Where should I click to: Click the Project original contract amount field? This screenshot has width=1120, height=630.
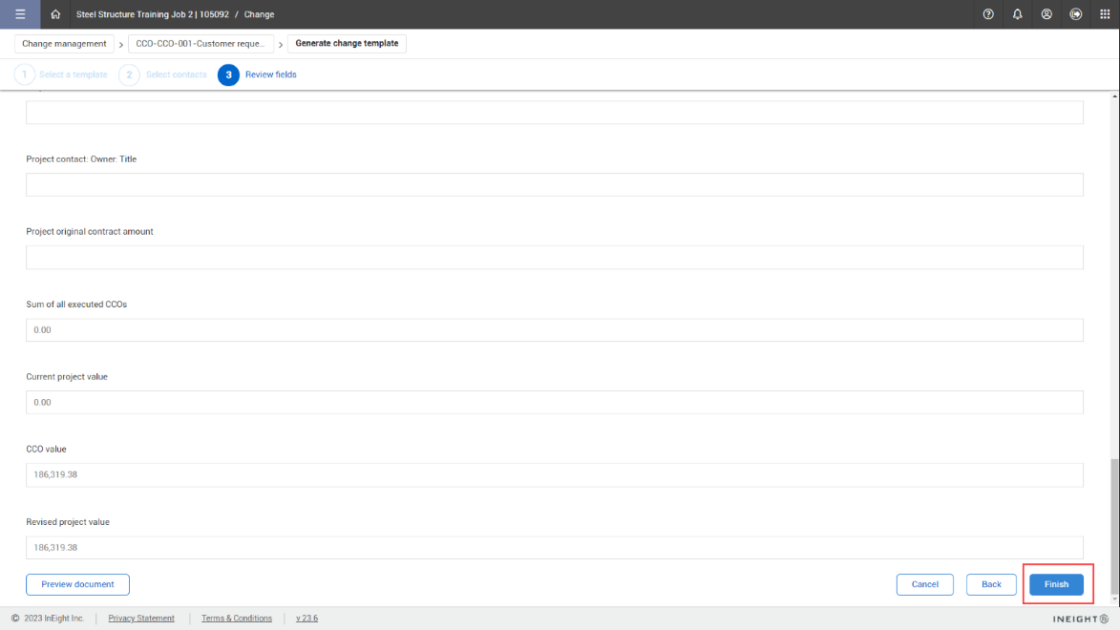[x=554, y=258]
